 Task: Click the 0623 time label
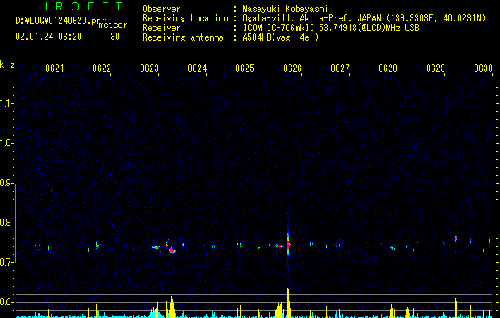pos(149,68)
